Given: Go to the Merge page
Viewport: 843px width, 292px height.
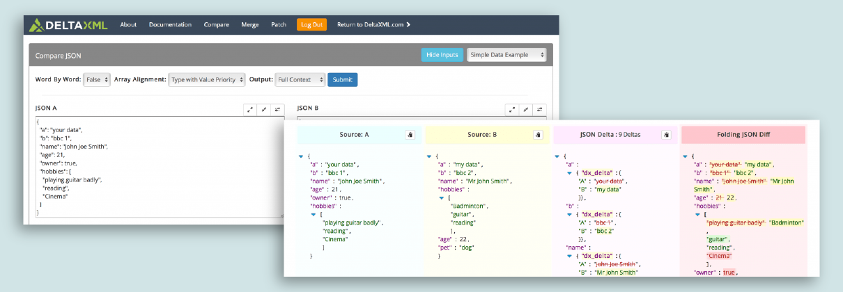Looking at the screenshot, I should (249, 25).
